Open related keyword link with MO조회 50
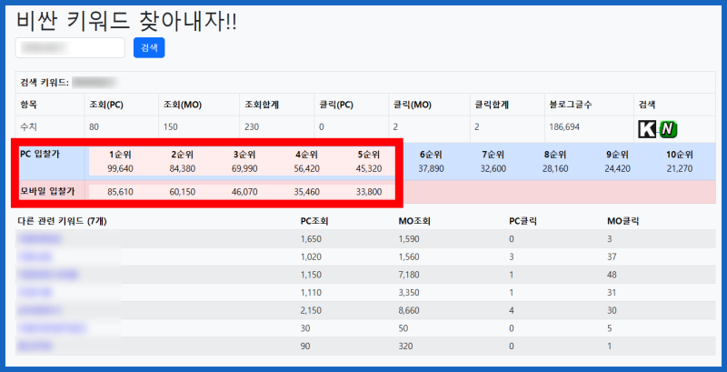The image size is (727, 372). point(52,328)
